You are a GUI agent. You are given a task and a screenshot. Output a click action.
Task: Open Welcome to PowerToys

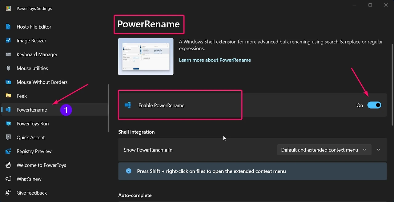pos(54,165)
